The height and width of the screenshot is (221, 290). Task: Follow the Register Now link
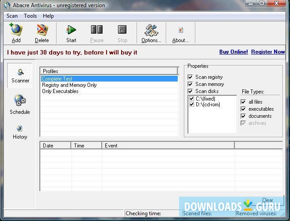[268, 52]
